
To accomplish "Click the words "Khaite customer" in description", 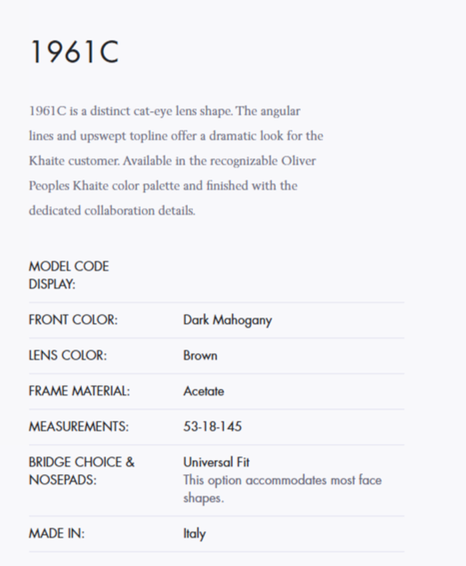I will (x=74, y=160).
